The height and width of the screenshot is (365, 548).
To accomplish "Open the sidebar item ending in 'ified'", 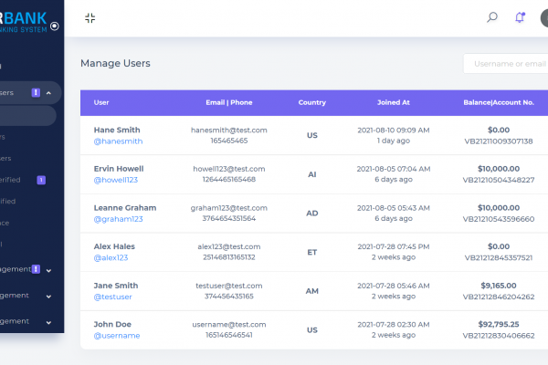I will 7,201.
